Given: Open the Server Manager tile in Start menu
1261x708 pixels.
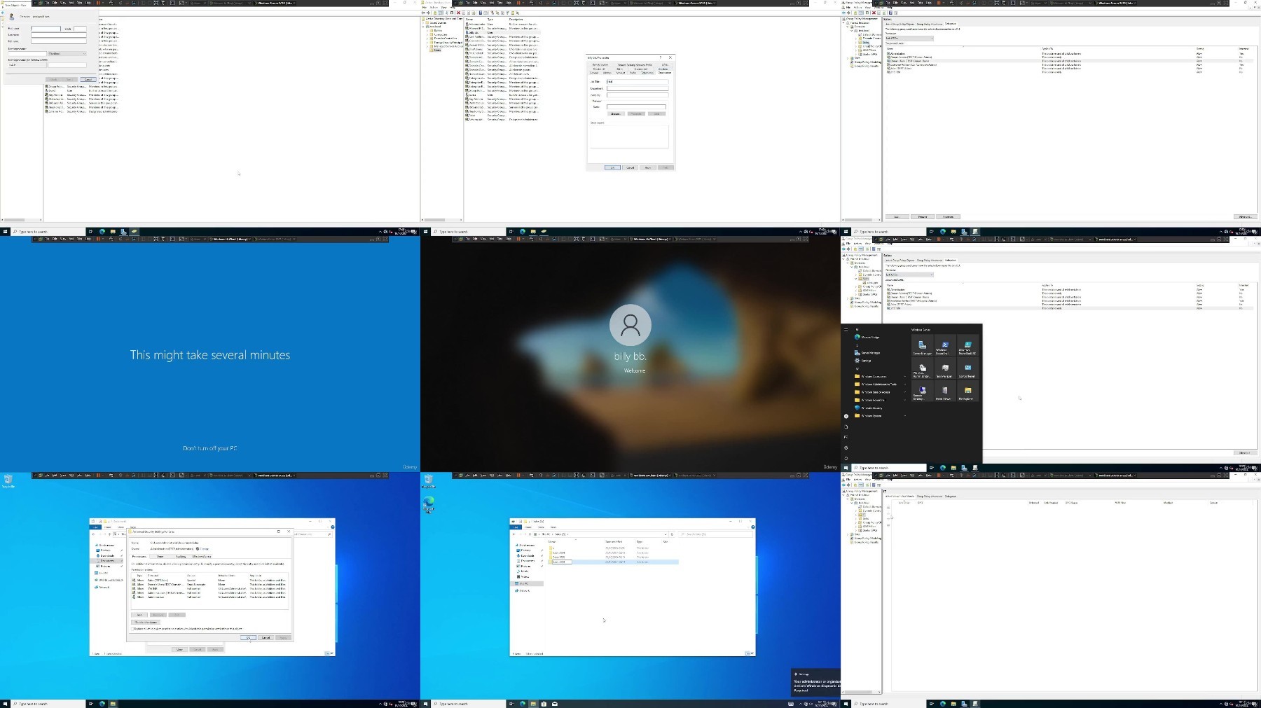Looking at the screenshot, I should [922, 347].
